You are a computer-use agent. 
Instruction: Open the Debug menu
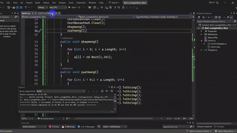tap(46, 3)
